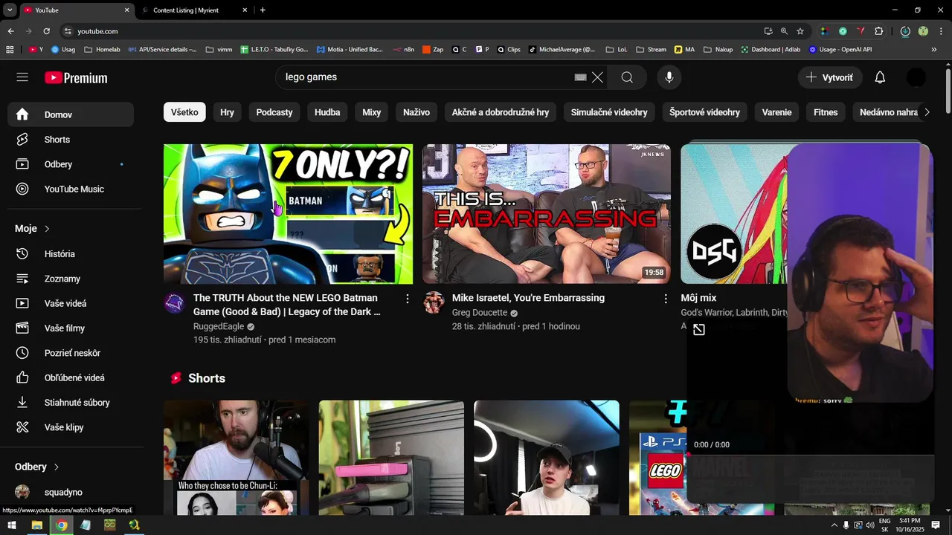This screenshot has width=952, height=535.
Task: Show hidden system tray icons
Action: (834, 525)
